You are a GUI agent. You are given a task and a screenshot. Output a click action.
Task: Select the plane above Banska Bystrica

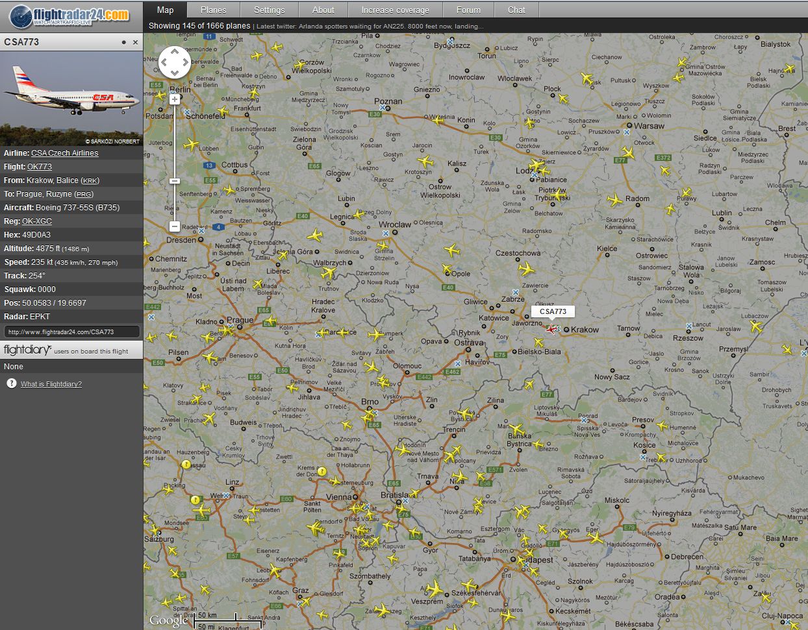516,430
